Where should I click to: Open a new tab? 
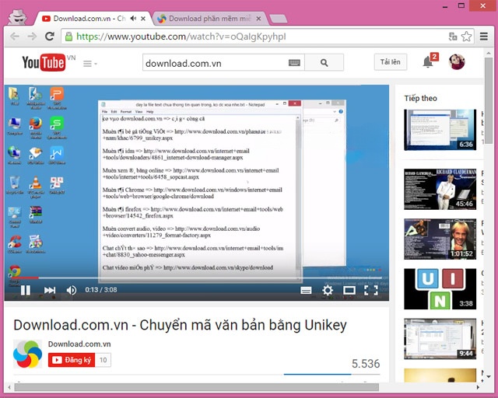coord(279,19)
